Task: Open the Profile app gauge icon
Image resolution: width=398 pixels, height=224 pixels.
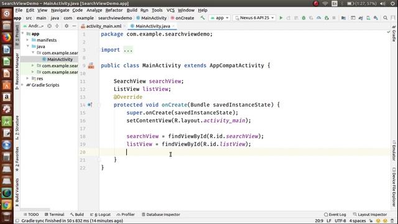Action: coord(319,18)
